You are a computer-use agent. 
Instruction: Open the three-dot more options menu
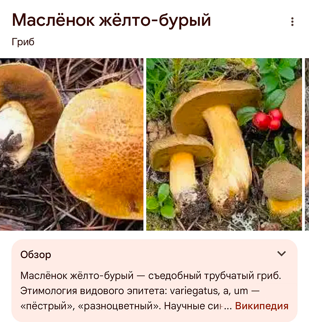coord(292,22)
